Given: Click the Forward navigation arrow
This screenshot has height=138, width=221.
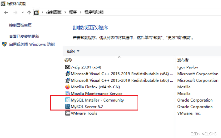Looking at the screenshot, I should click(15, 13).
